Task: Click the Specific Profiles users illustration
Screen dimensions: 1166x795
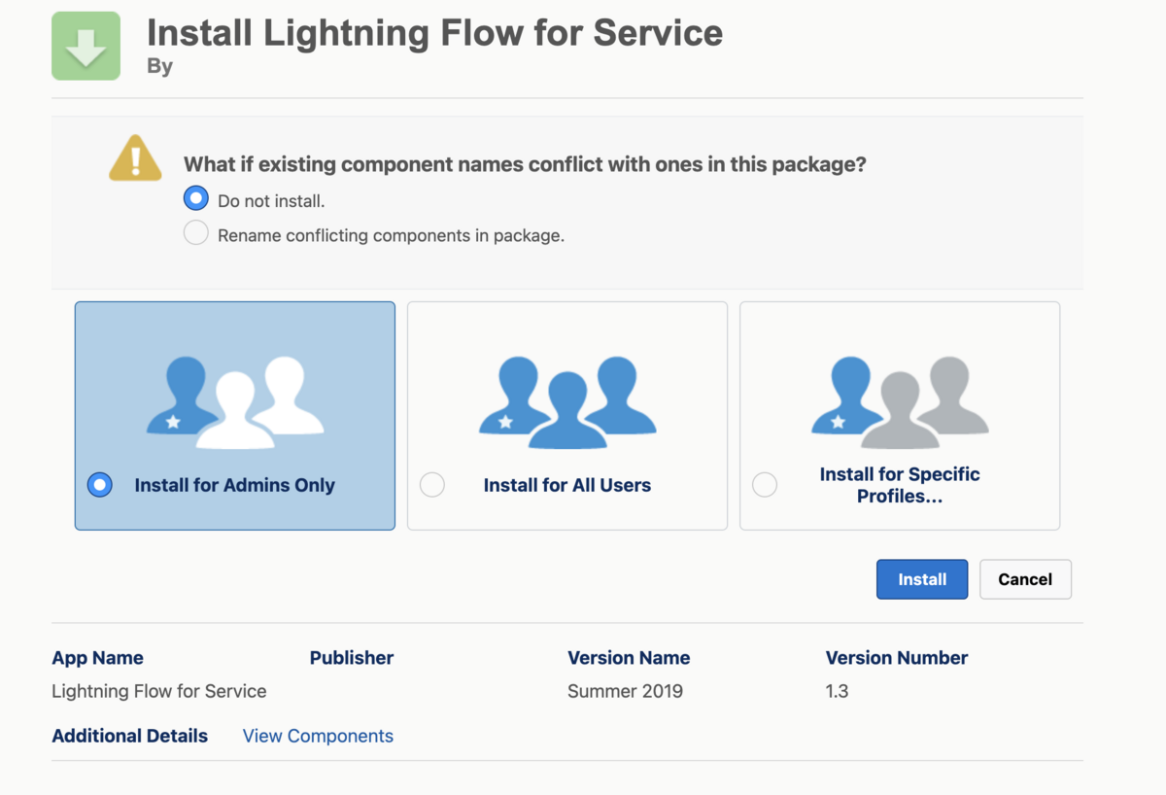Action: (900, 402)
